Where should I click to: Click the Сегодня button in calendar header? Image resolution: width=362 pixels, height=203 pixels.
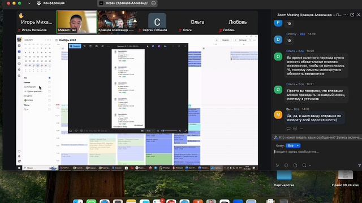tap(243, 40)
